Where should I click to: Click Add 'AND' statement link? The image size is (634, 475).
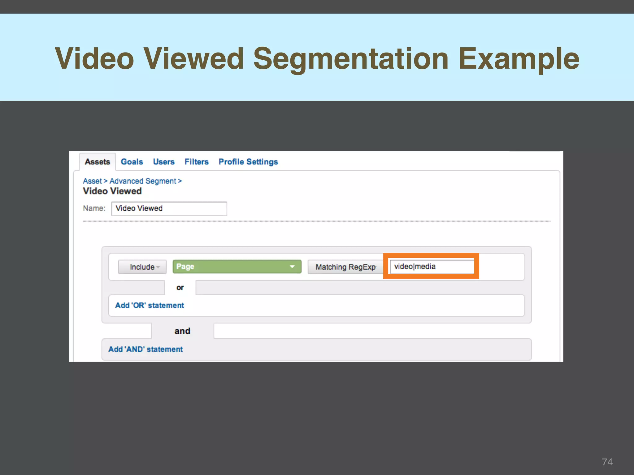pos(145,349)
